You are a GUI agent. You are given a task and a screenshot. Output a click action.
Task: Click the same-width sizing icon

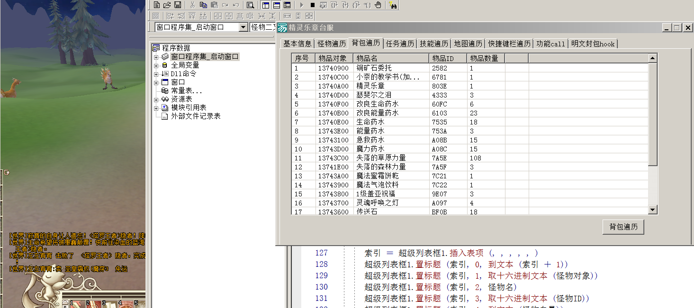[x=287, y=16]
